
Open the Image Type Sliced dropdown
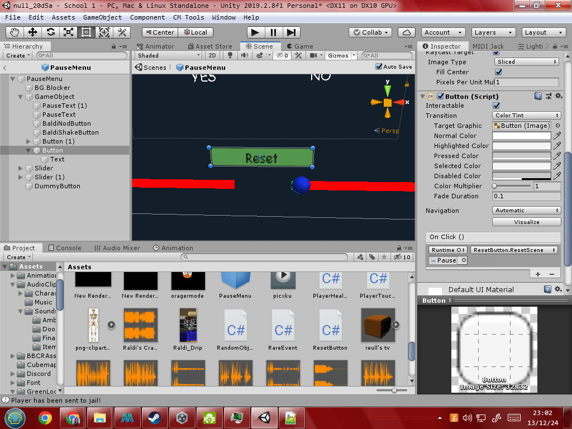tap(526, 61)
